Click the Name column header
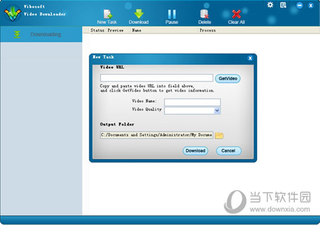This screenshot has width=320, height=225. click(x=137, y=30)
